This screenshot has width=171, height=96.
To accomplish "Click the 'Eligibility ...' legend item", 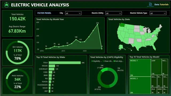I will (97, 61).
